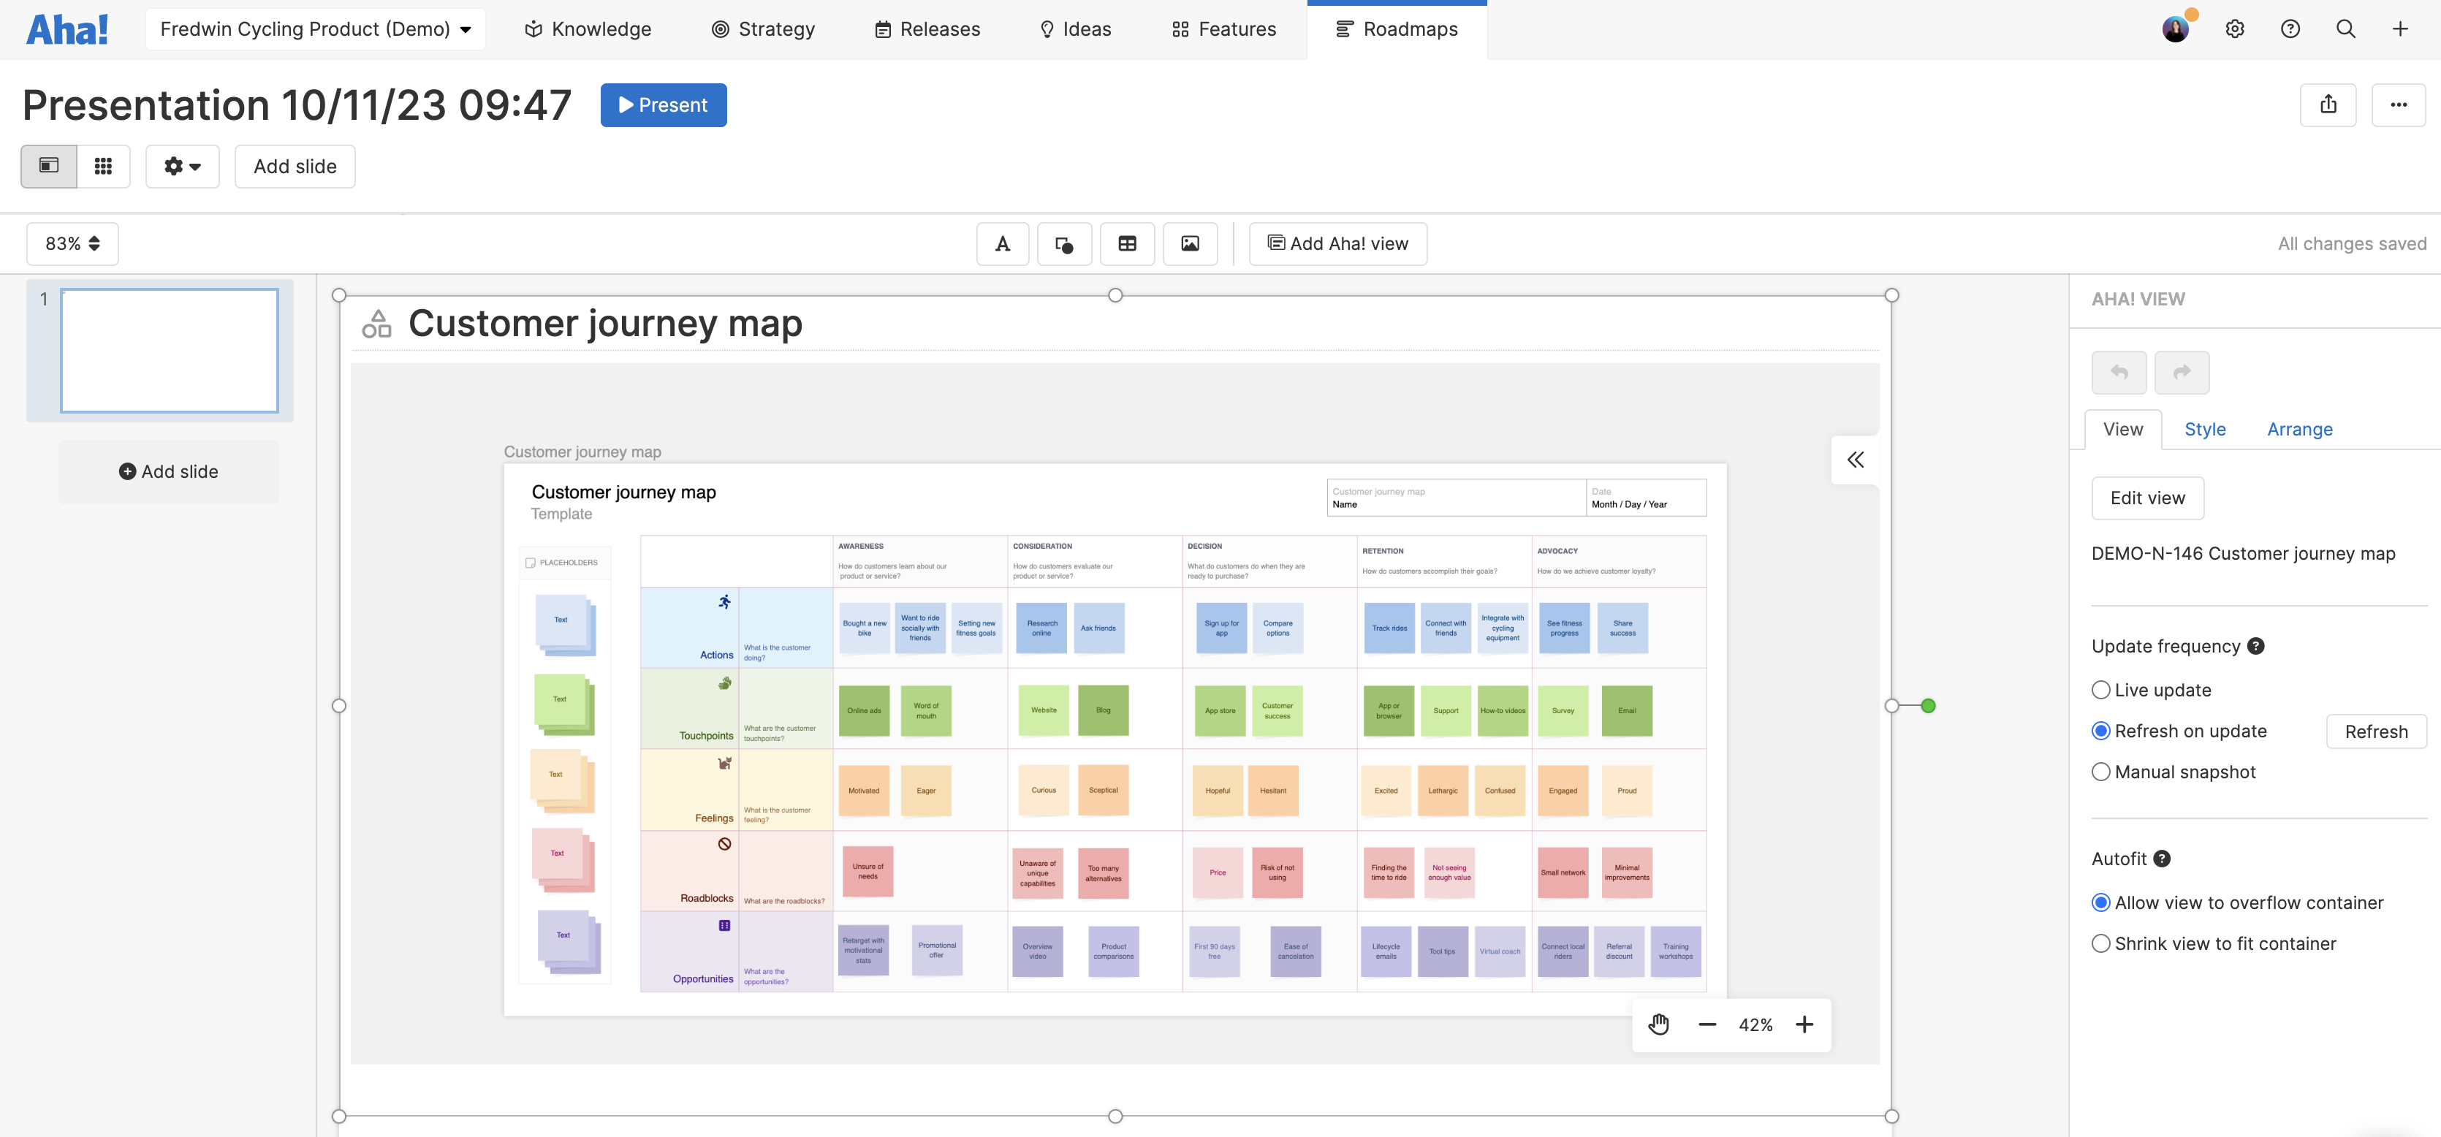Select Allow view to overflow container
Viewport: 2441px width, 1137px height.
(x=2101, y=902)
